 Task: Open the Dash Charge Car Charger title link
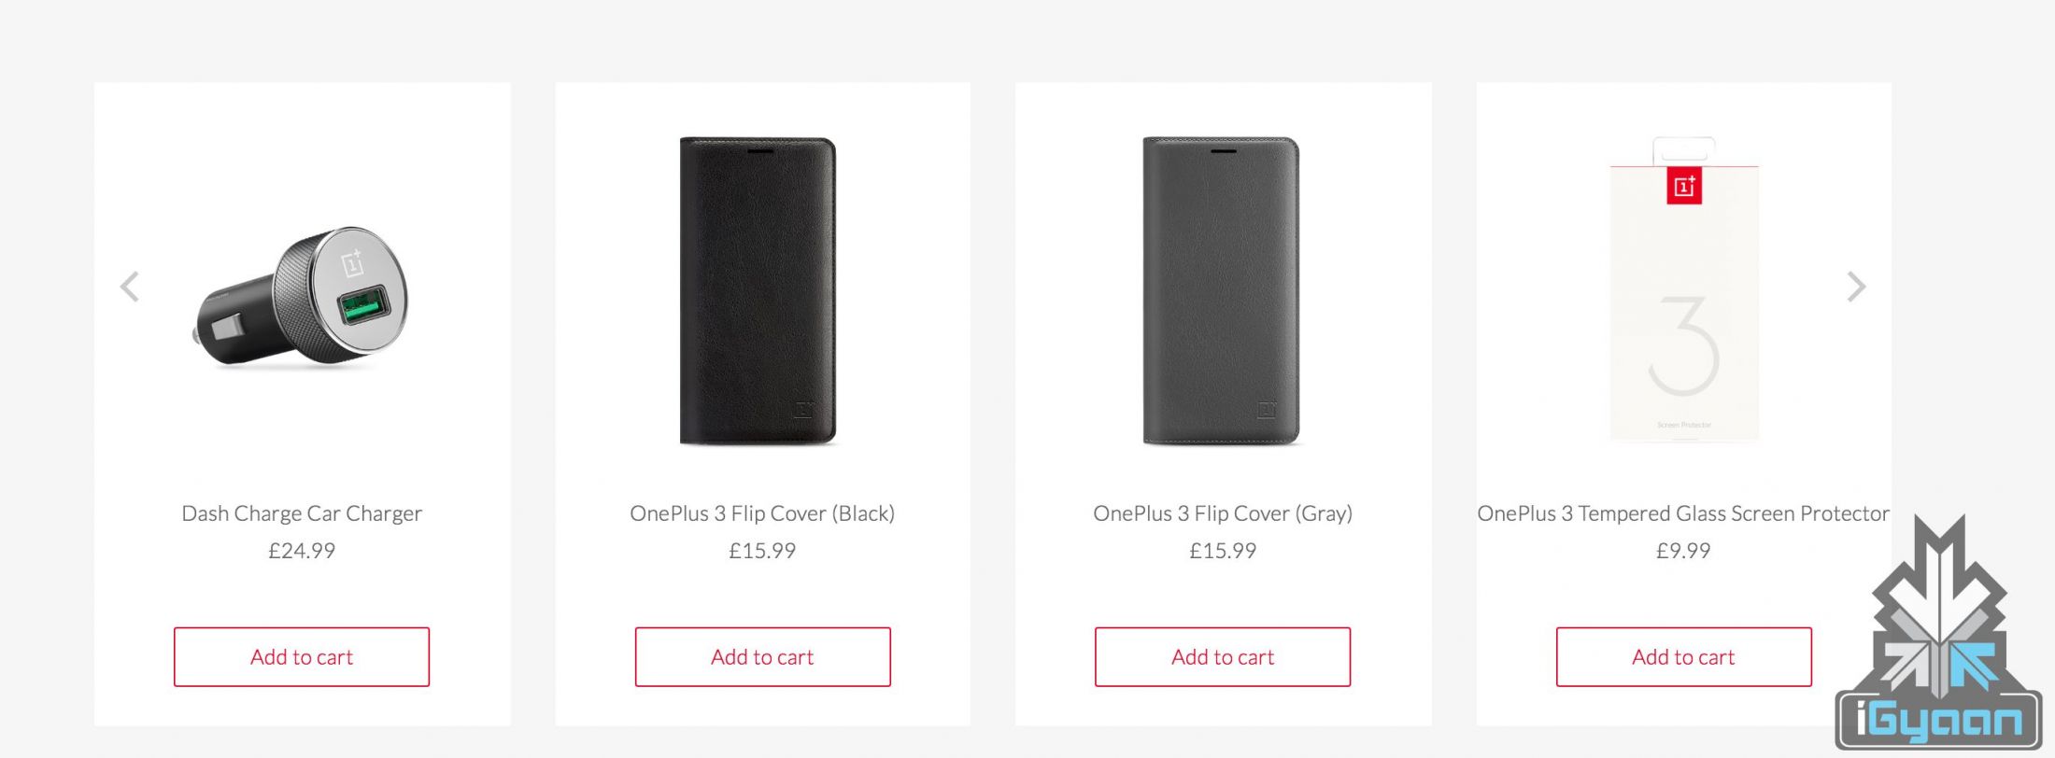coord(302,513)
